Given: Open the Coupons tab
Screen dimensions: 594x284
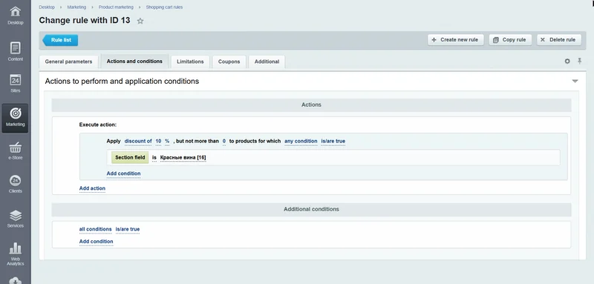Looking at the screenshot, I should click(229, 62).
